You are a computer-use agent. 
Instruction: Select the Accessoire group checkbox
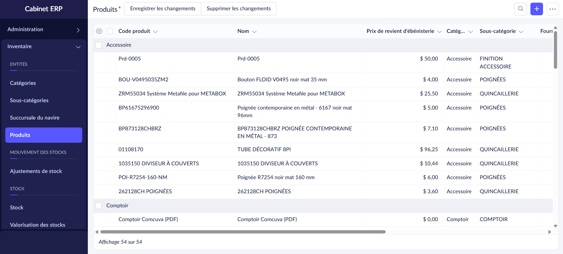99,45
